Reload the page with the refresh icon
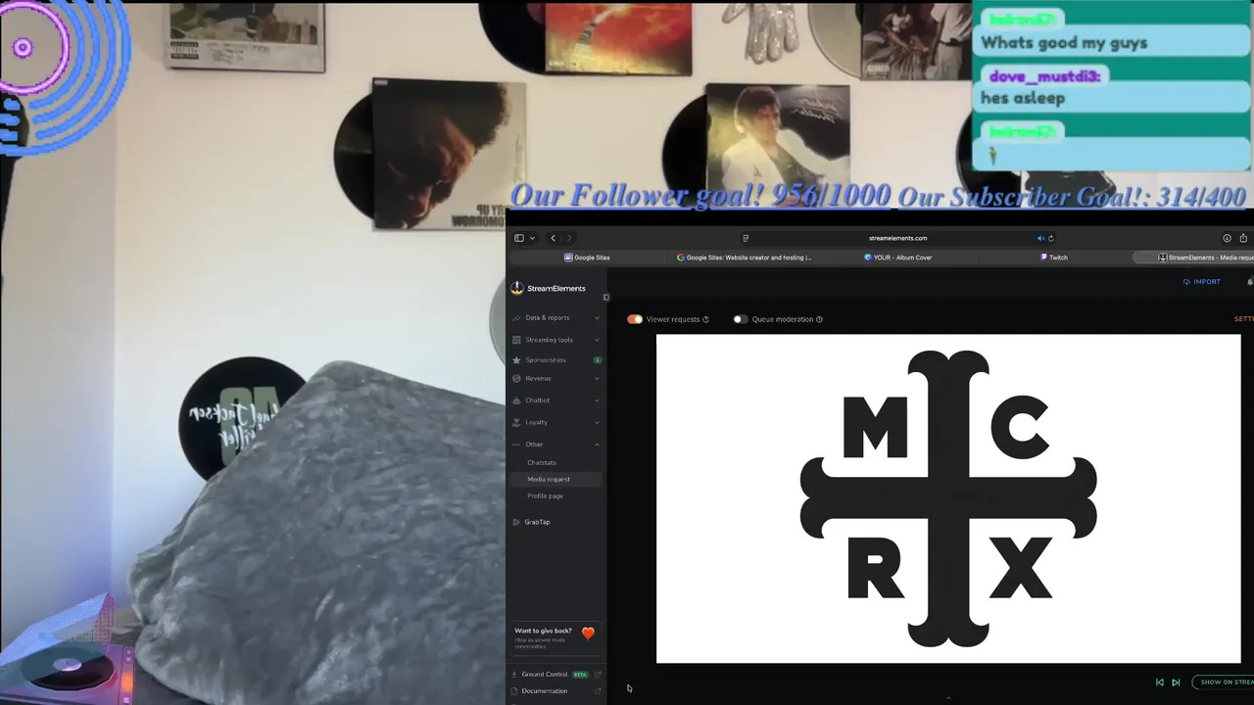The image size is (1254, 705). click(1051, 238)
